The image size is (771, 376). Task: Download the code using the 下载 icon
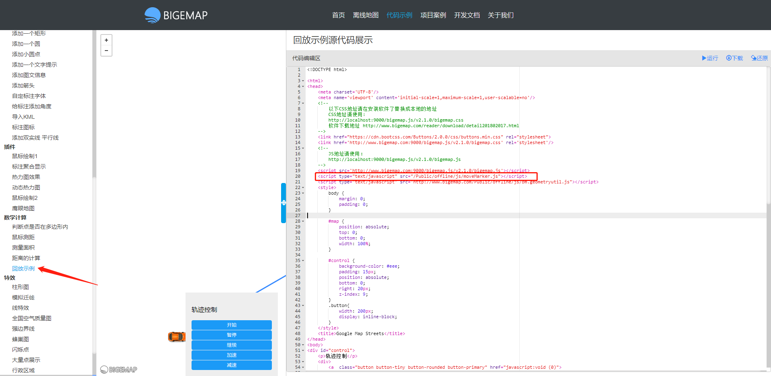(734, 58)
